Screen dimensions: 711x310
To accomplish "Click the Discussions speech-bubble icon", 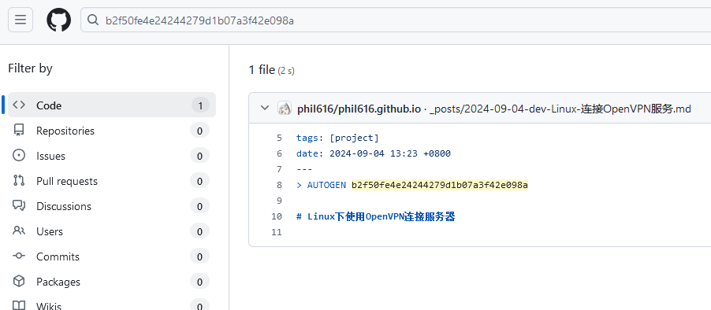I will (19, 206).
